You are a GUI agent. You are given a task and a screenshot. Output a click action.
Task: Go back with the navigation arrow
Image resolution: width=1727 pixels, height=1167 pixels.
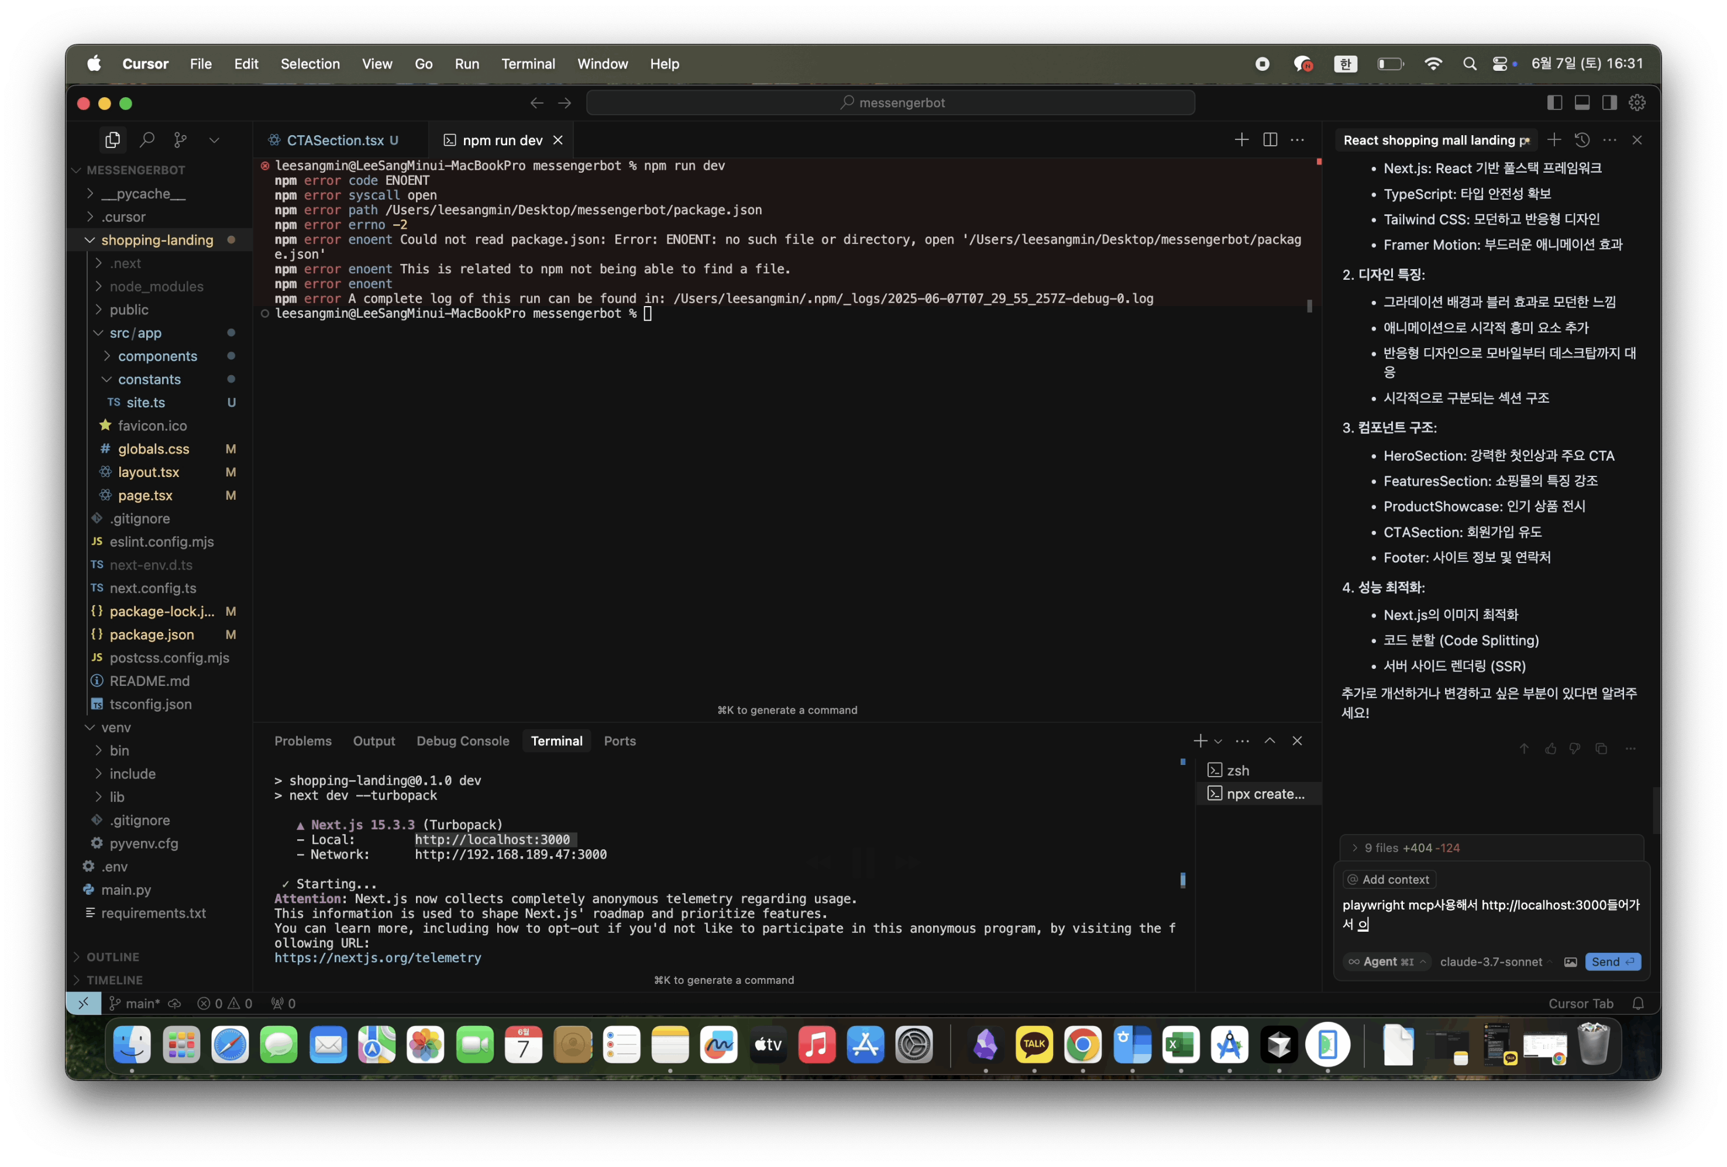click(x=536, y=102)
